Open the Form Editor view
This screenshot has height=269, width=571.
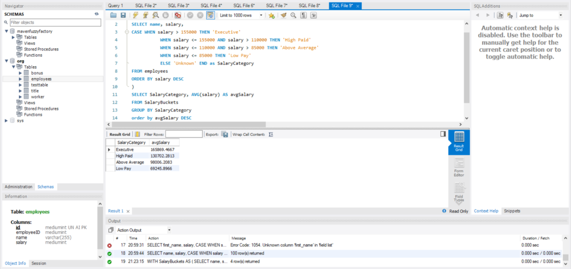point(459,167)
